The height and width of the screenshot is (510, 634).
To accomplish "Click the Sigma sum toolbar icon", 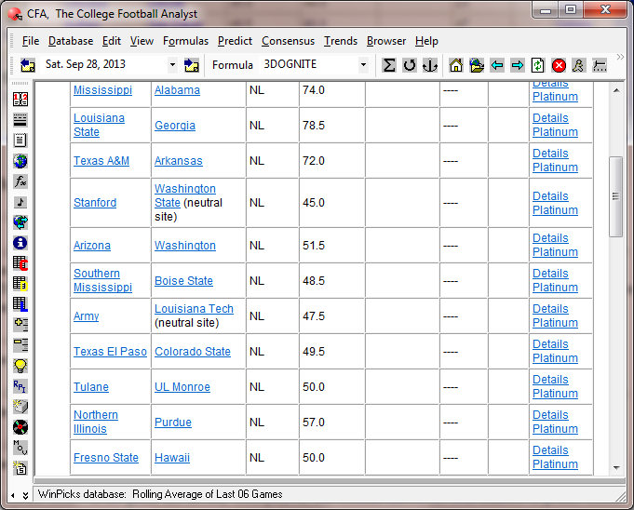I will pos(389,65).
